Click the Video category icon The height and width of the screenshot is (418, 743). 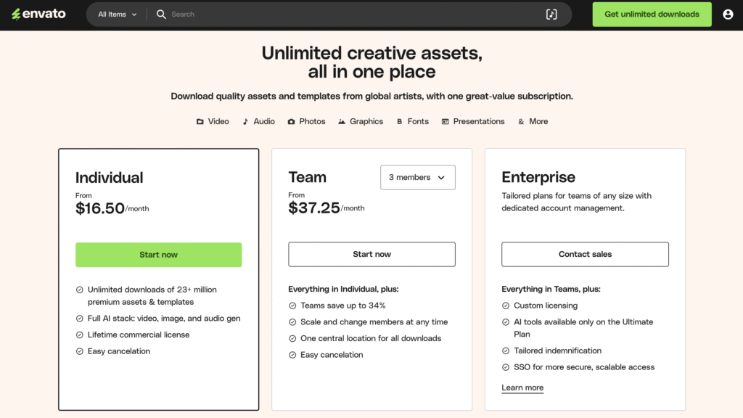(x=200, y=122)
